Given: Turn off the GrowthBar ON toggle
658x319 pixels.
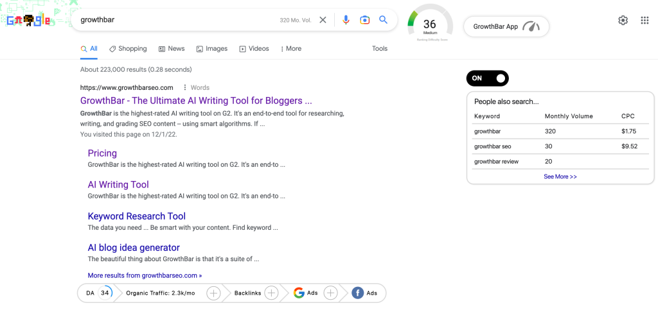Looking at the screenshot, I should tap(487, 78).
